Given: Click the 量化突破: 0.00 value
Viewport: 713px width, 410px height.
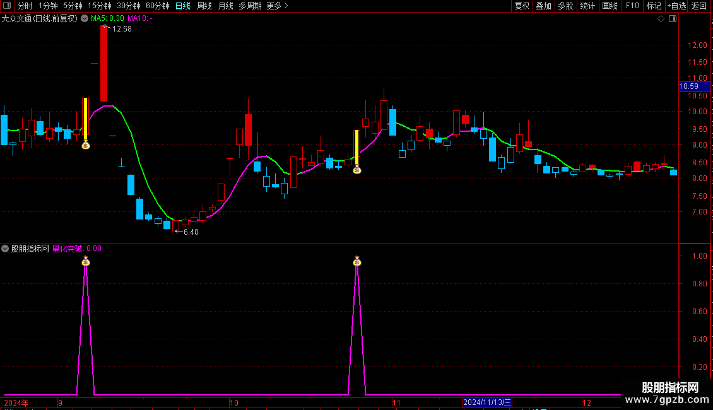Looking at the screenshot, I should click(77, 249).
